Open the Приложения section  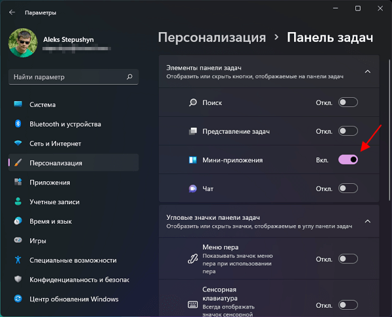(73, 182)
